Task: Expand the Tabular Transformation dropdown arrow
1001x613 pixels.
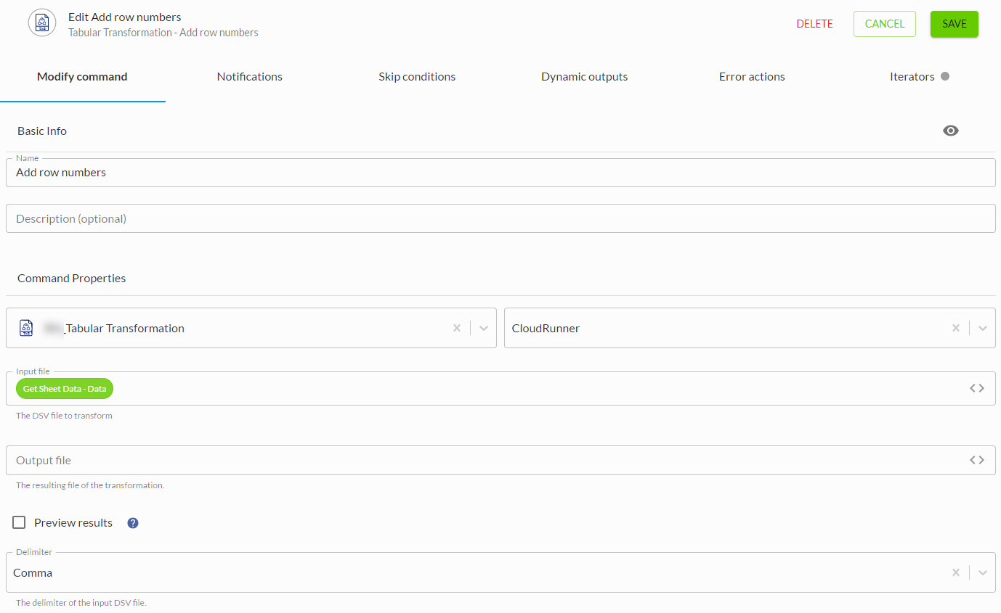Action: tap(484, 328)
